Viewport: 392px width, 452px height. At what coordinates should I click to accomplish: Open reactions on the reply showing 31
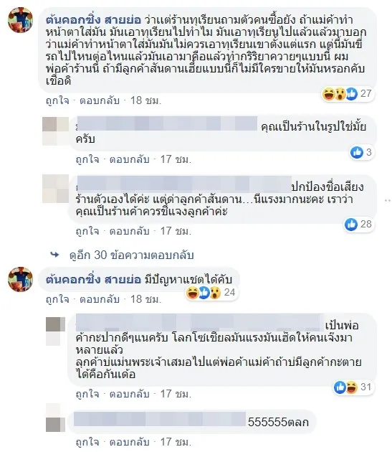tap(353, 387)
